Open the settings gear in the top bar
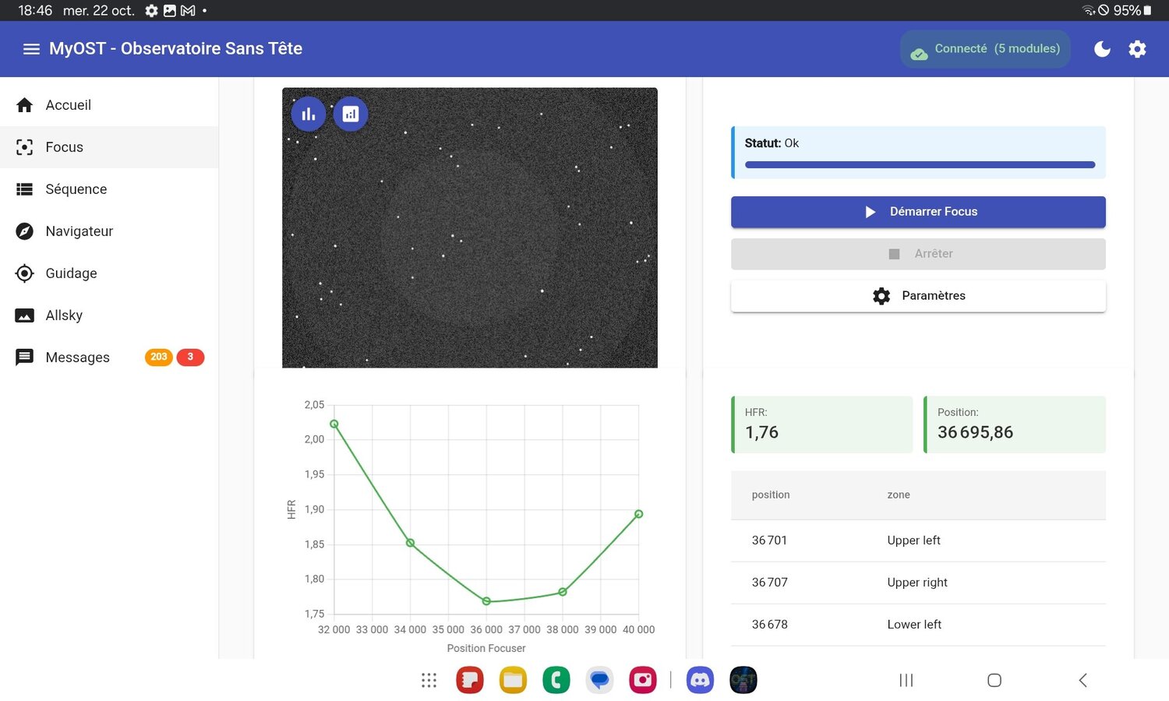The height and width of the screenshot is (701, 1169). click(1137, 48)
